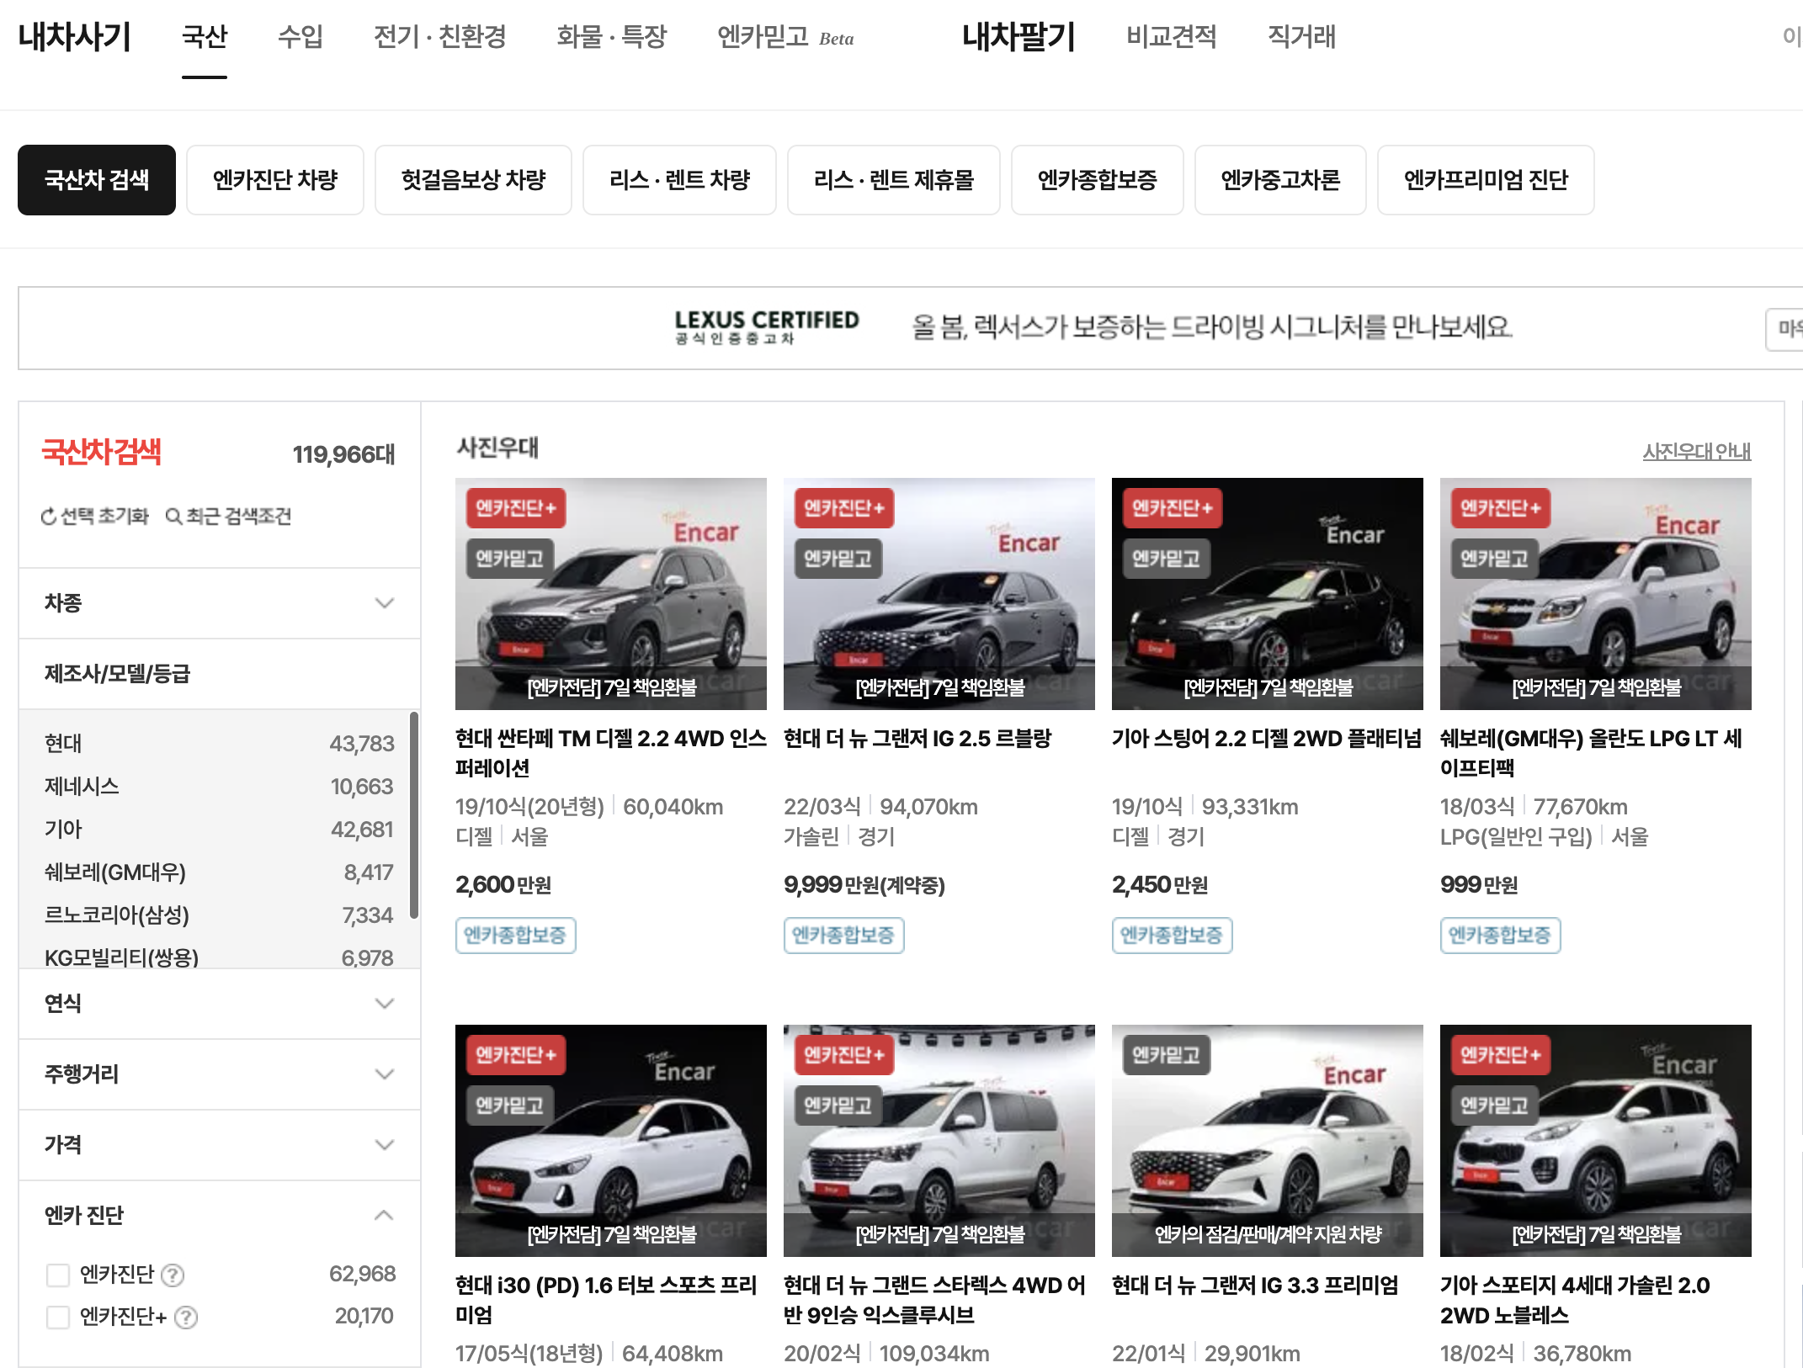Collapse the 엔카 진단 section

coord(384,1216)
